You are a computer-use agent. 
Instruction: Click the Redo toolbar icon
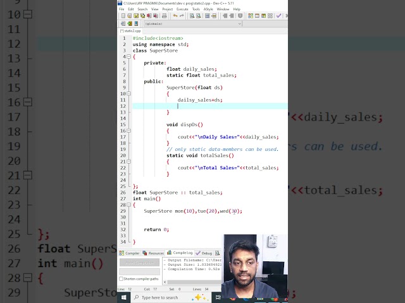pos(182,16)
